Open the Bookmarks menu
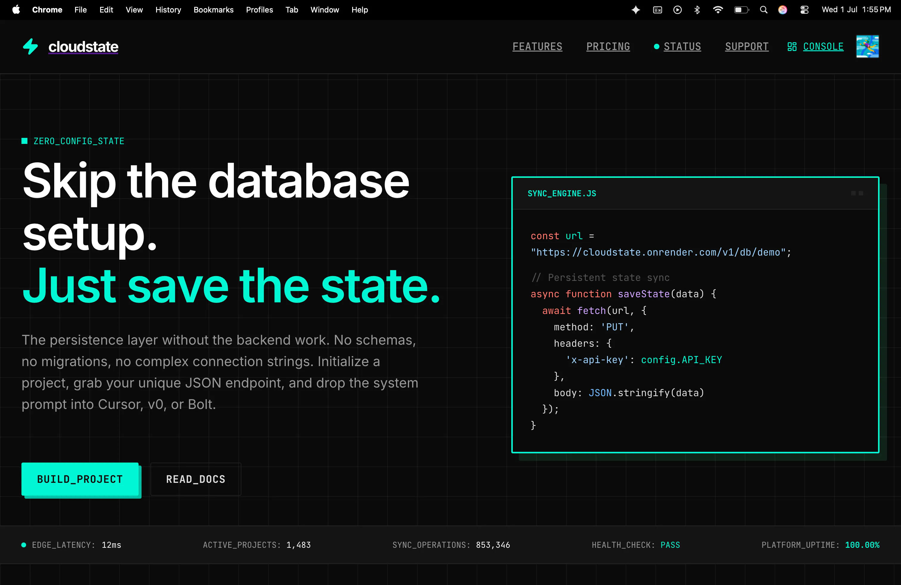Image resolution: width=901 pixels, height=585 pixels. (214, 10)
